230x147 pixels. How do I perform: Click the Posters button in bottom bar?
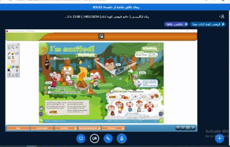coord(66,128)
